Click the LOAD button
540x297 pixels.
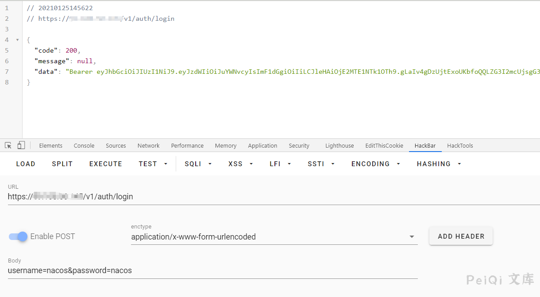pos(26,164)
